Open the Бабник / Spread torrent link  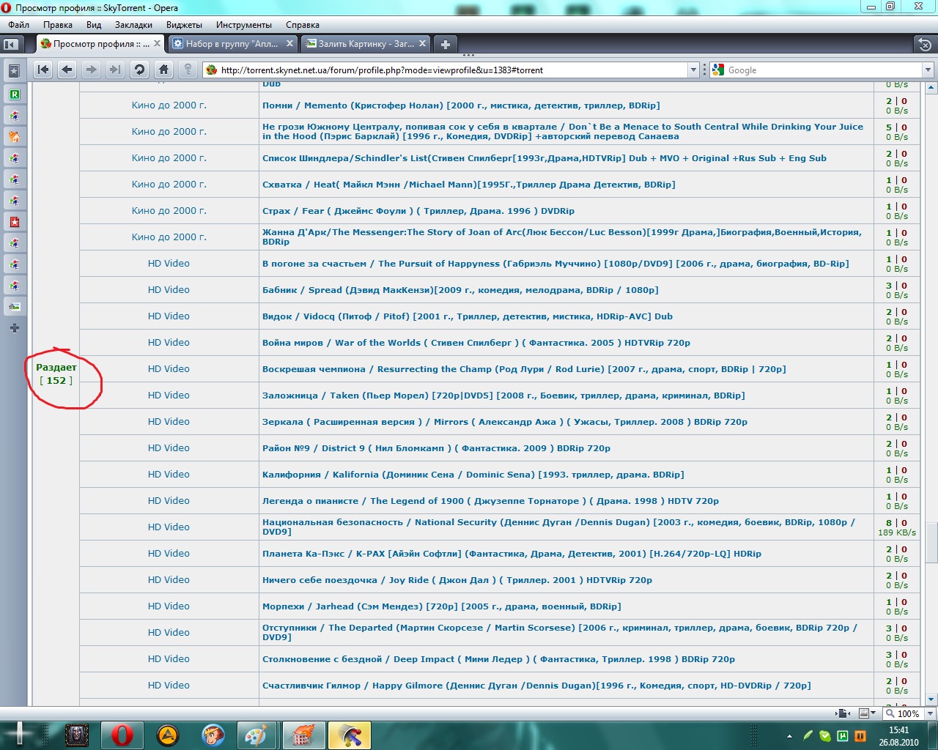460,290
